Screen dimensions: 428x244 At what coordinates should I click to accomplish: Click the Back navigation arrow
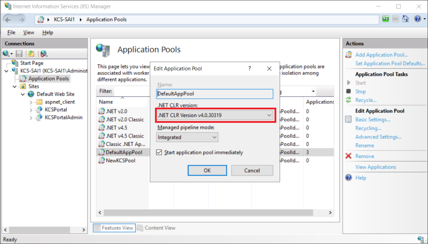8,20
